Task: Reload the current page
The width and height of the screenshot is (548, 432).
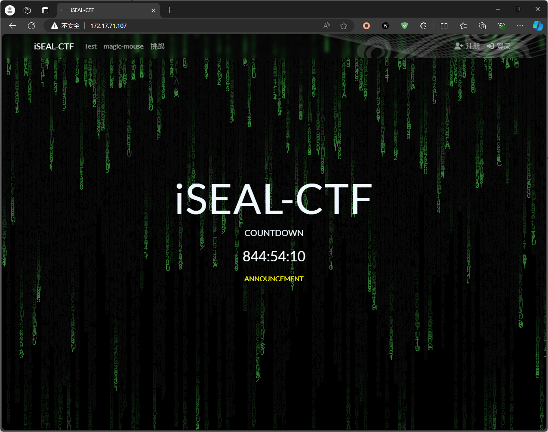Action: [31, 26]
